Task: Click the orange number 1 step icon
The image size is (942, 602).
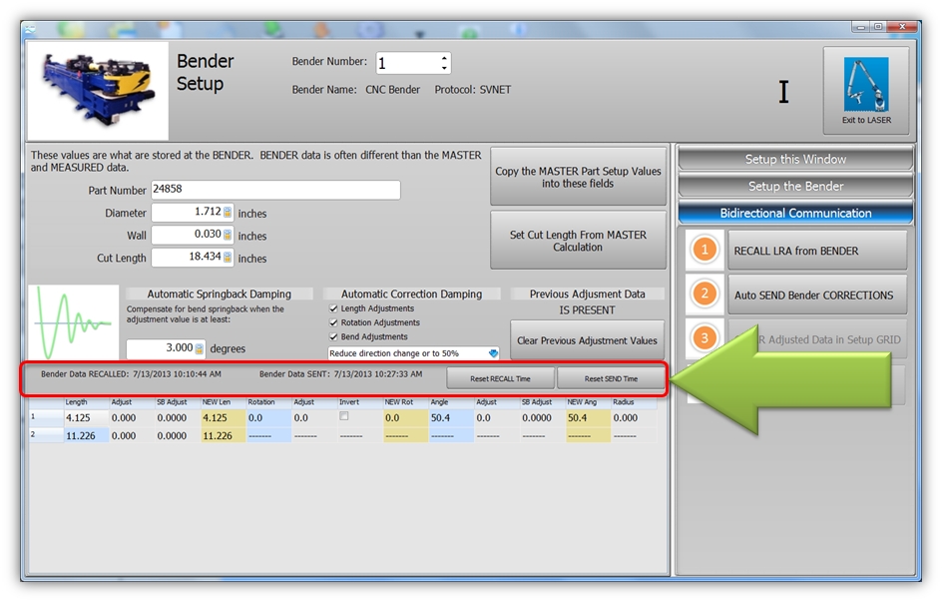Action: click(x=706, y=251)
